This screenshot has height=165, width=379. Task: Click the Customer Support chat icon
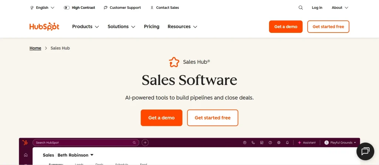click(x=105, y=8)
